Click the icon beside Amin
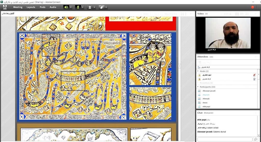The image size is (261, 142). click(199, 103)
